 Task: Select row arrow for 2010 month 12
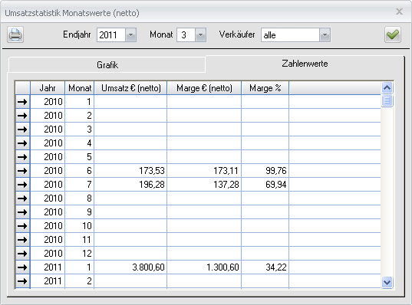point(22,254)
